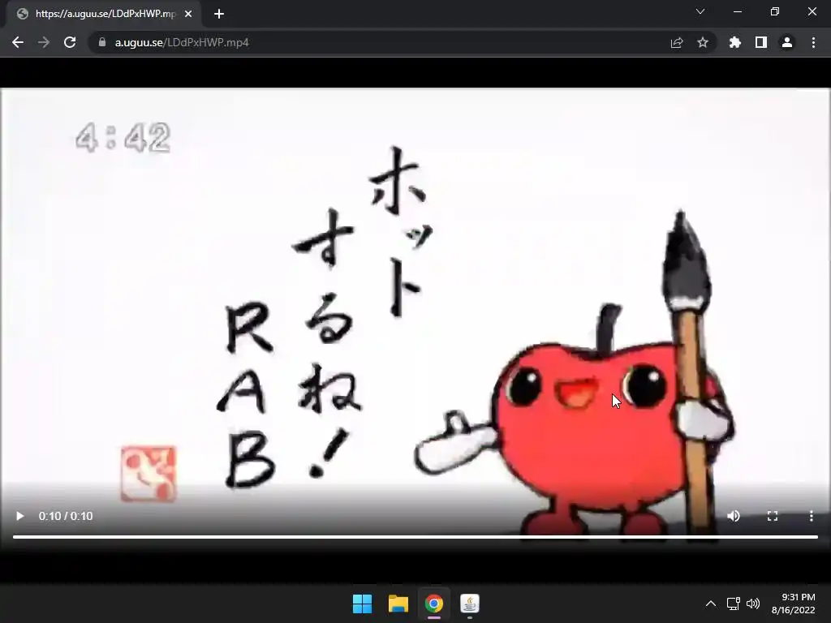
Task: Play the video with the play button
Action: click(19, 516)
